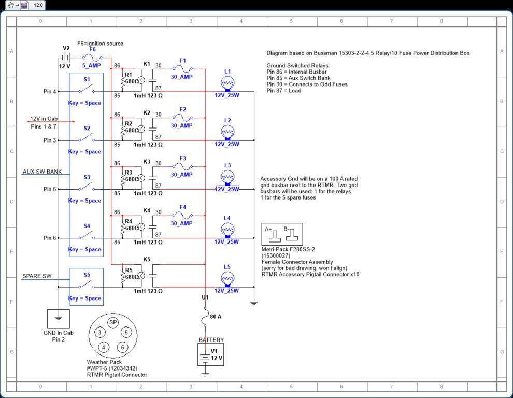This screenshot has width=513, height=398.
Task: Toggle switch S3 on the Pin 5 line
Action: [87, 187]
